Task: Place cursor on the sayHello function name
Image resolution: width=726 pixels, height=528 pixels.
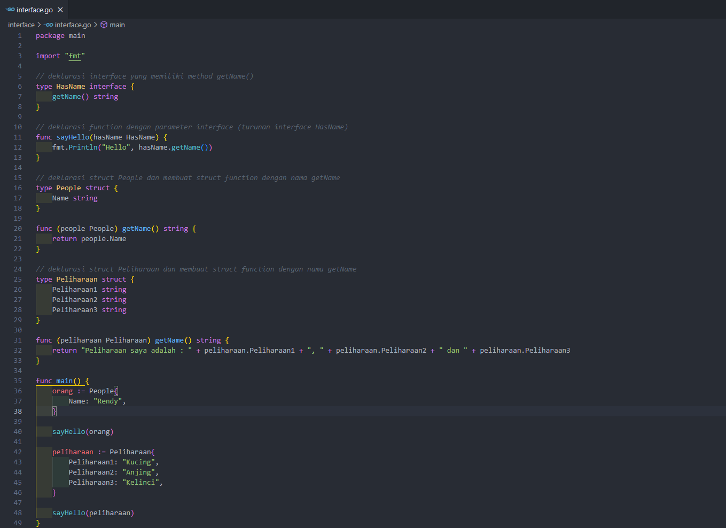Action: pos(73,137)
